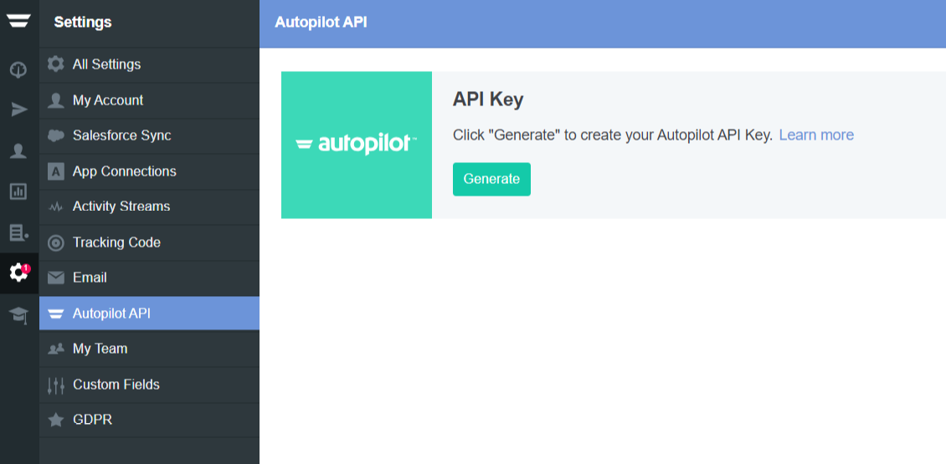Follow the Learn more link
The image size is (946, 464).
click(816, 135)
